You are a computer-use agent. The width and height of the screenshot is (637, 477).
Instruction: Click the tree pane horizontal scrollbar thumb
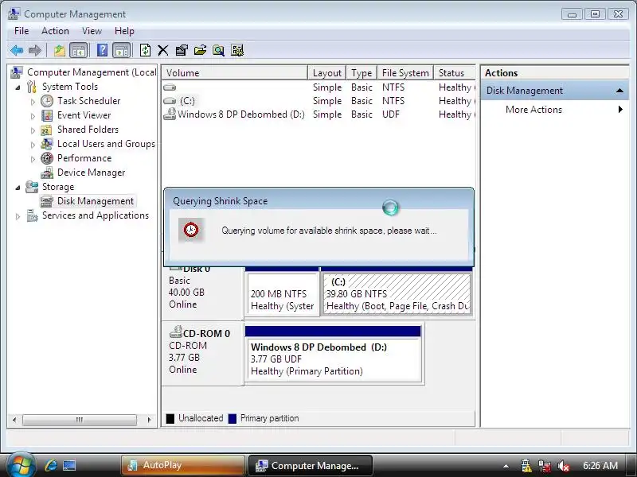click(80, 420)
